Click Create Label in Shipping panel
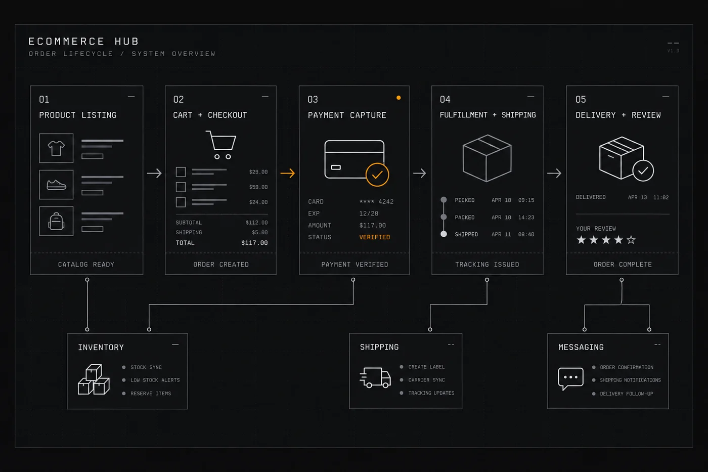The width and height of the screenshot is (708, 472). tap(426, 367)
